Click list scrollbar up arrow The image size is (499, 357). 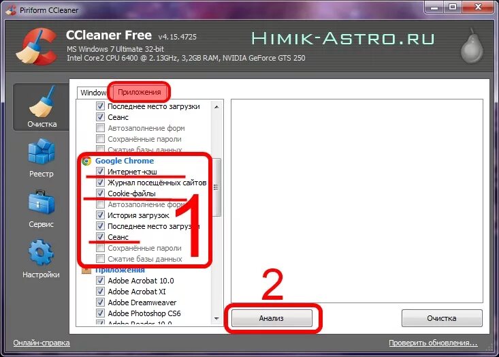click(216, 107)
